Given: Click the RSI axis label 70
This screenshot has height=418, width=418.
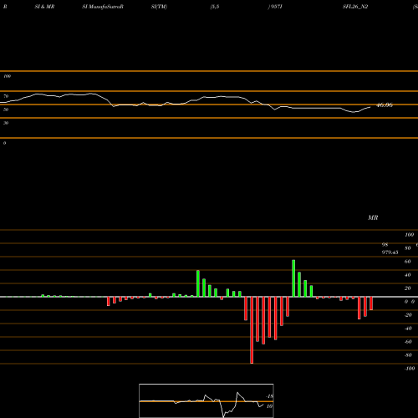Looking at the screenshot, I should click(x=6, y=96).
